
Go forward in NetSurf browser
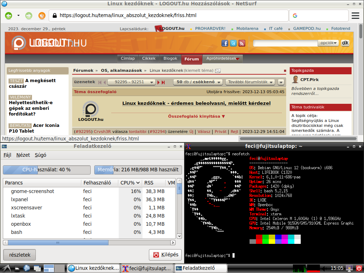coord(29,16)
